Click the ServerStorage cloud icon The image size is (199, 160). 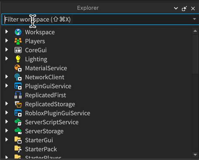point(18,131)
